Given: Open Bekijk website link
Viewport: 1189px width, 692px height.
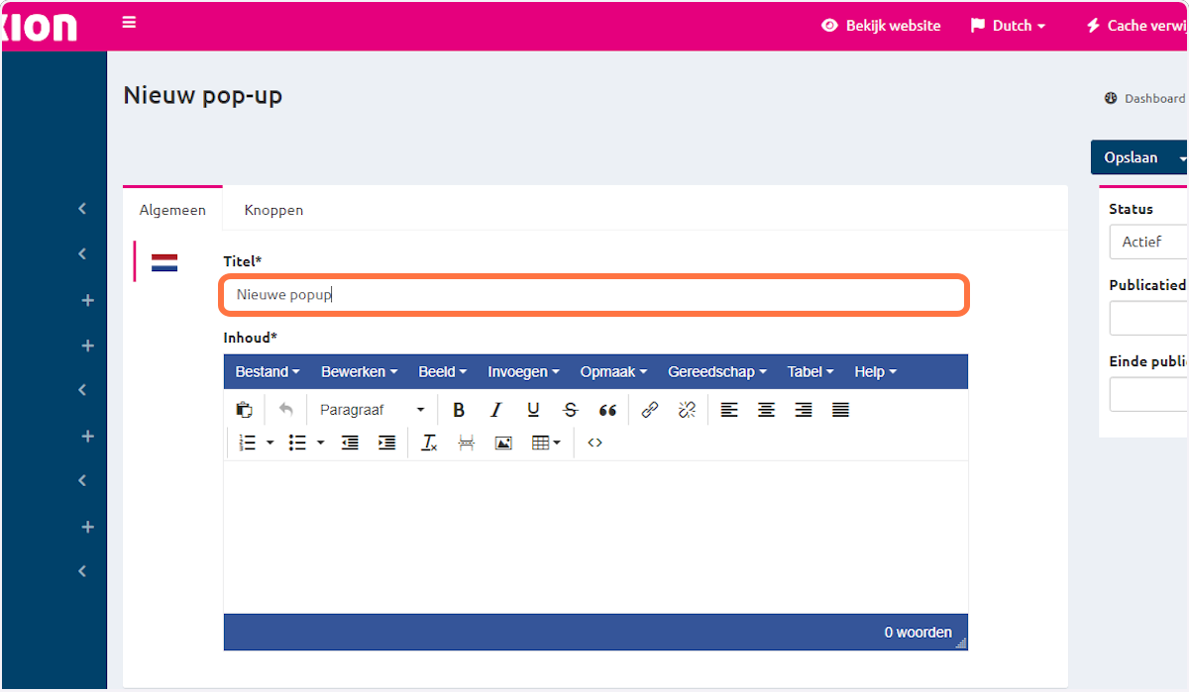Looking at the screenshot, I should (881, 26).
